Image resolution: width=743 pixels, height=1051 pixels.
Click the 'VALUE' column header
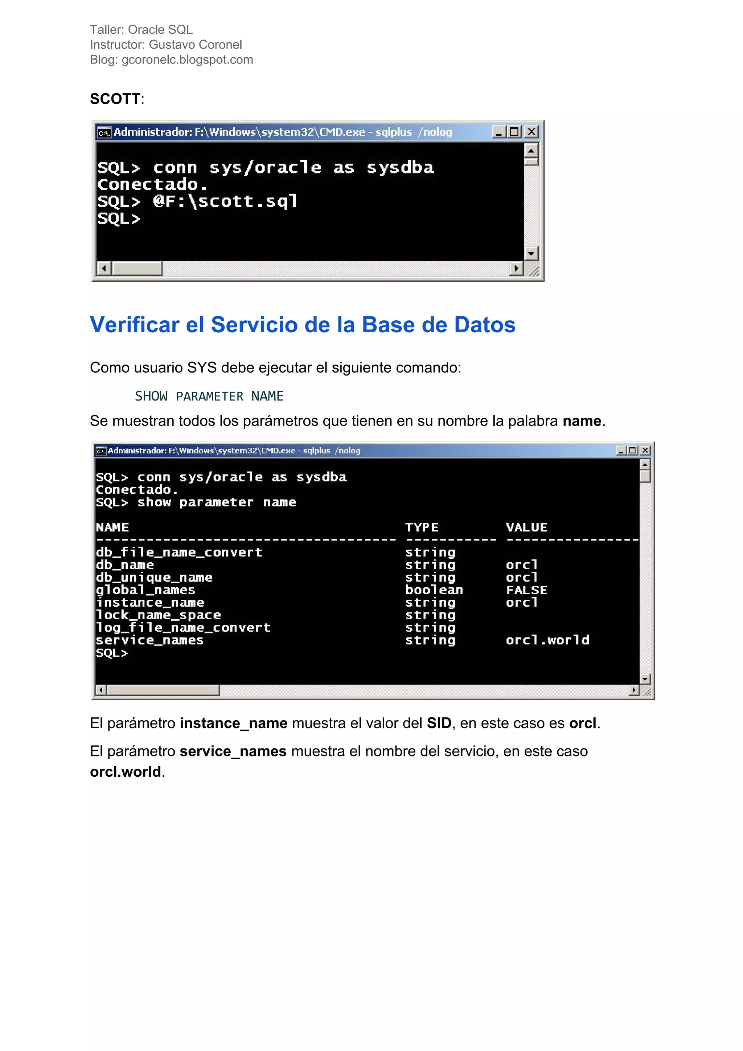coord(526,528)
